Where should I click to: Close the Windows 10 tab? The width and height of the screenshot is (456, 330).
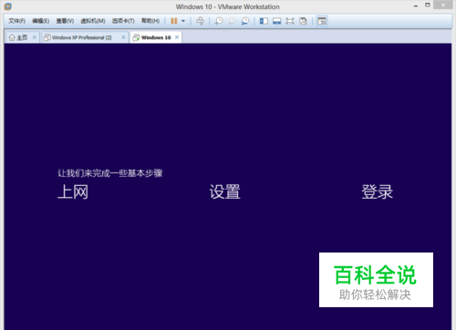(x=177, y=37)
